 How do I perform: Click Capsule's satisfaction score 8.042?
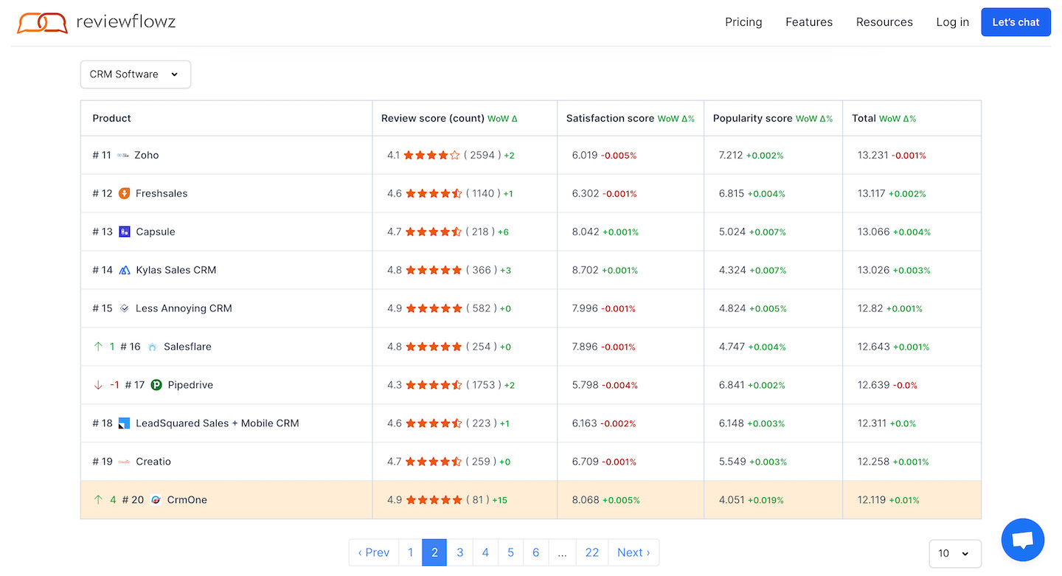pos(586,232)
